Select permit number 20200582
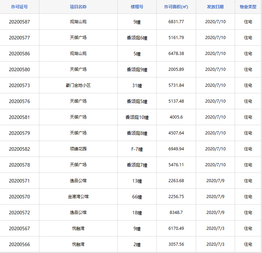The image size is (262, 253). pyautogui.click(x=19, y=149)
